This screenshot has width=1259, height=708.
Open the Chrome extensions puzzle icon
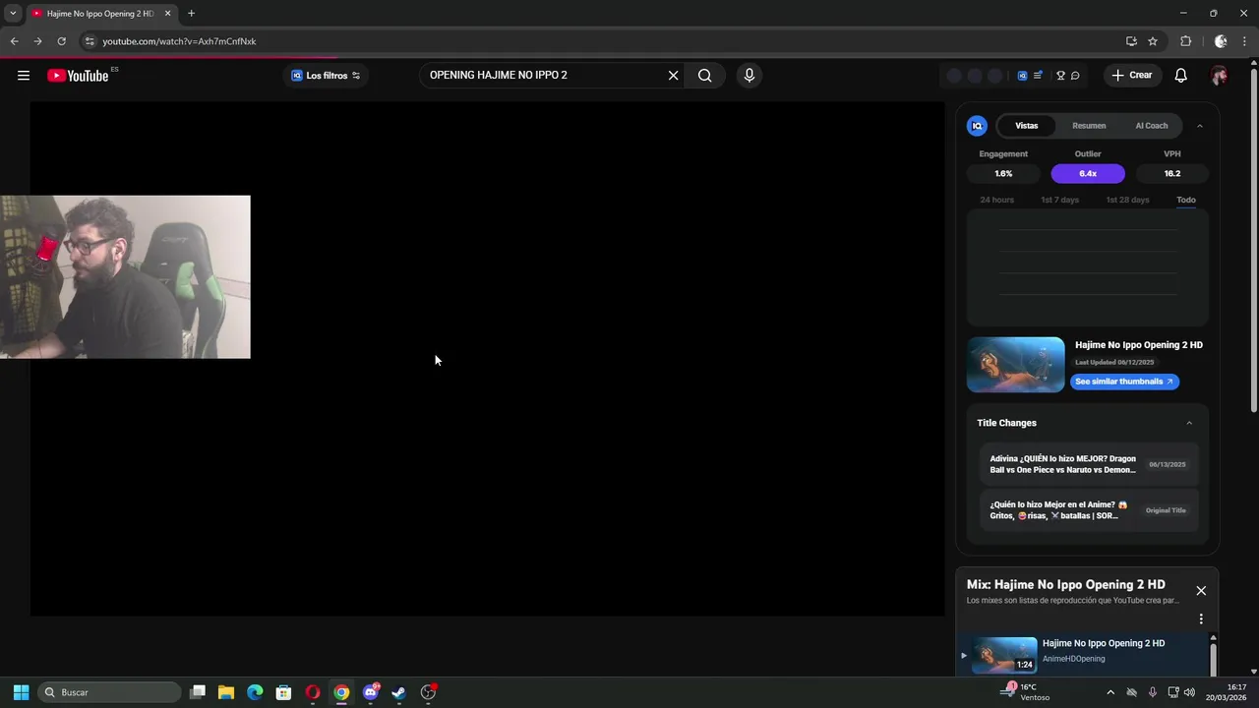(1185, 41)
